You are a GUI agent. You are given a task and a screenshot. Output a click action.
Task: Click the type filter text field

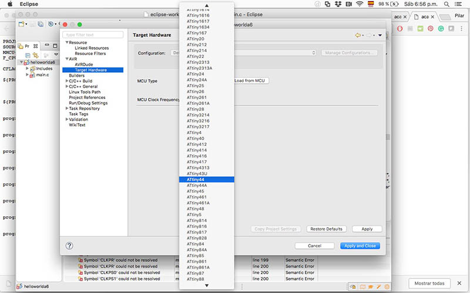coord(93,35)
